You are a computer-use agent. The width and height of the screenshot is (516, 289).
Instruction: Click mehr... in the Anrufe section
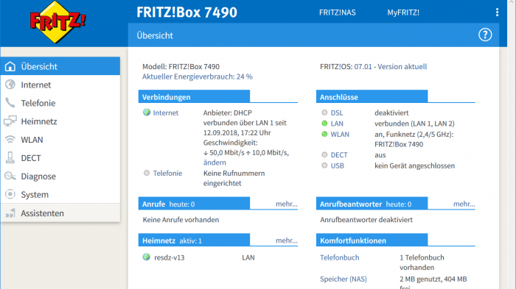286,204
